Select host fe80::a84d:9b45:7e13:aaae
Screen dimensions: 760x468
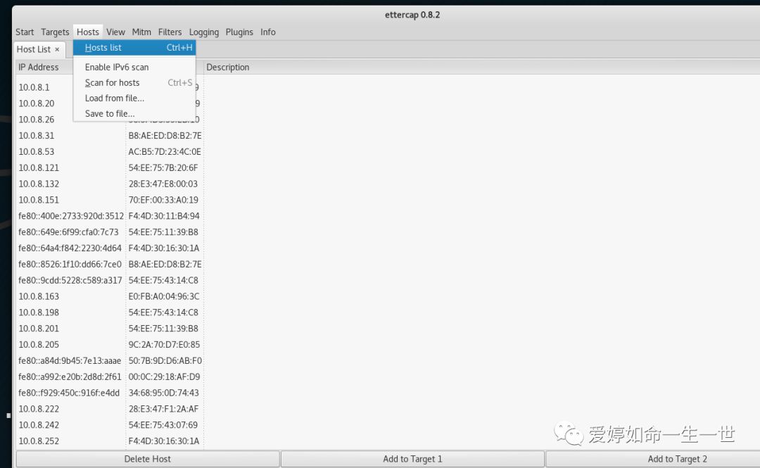(70, 361)
